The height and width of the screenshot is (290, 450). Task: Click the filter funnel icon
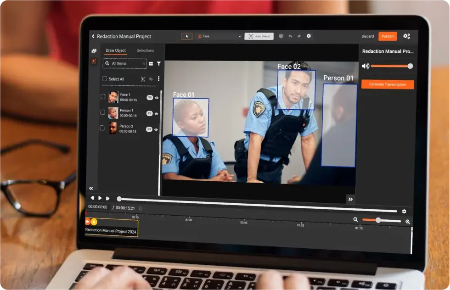point(159,64)
